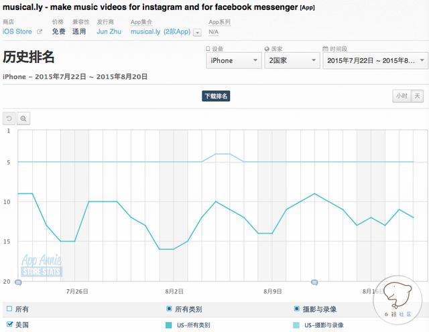Click the 8月2日 axis label
This screenshot has width=429, height=332.
(x=174, y=292)
